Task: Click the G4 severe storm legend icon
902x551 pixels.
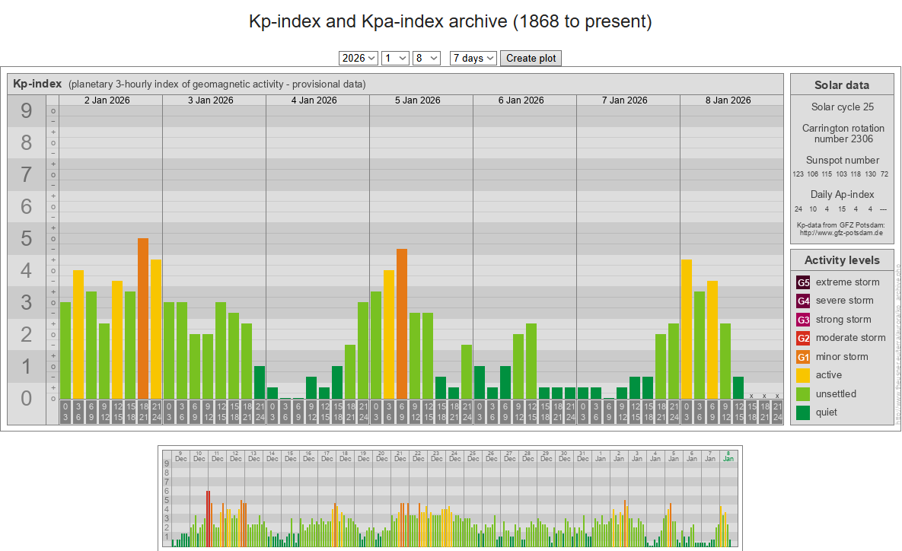Action: coord(803,301)
